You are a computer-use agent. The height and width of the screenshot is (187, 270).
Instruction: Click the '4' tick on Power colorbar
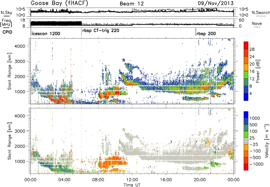pyautogui.click(x=251, y=94)
